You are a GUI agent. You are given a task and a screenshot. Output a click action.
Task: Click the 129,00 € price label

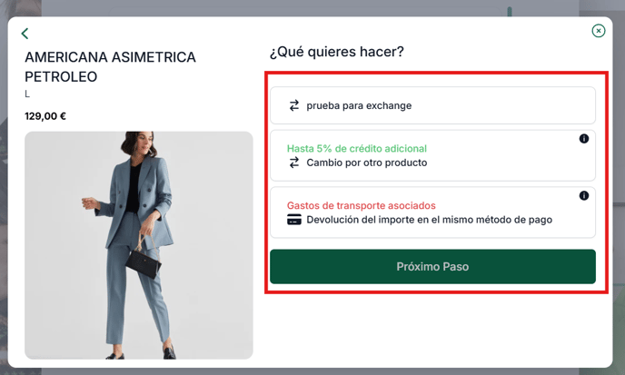pos(45,116)
